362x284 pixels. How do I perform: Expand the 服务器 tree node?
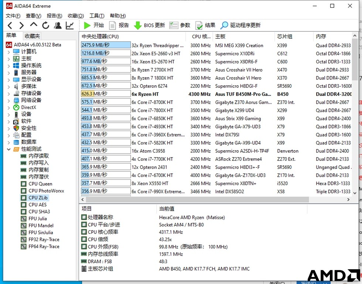tap(8, 73)
